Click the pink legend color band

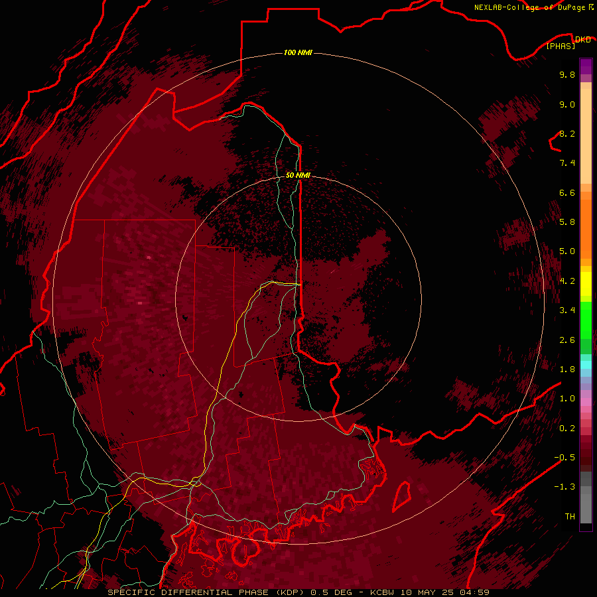click(x=586, y=402)
